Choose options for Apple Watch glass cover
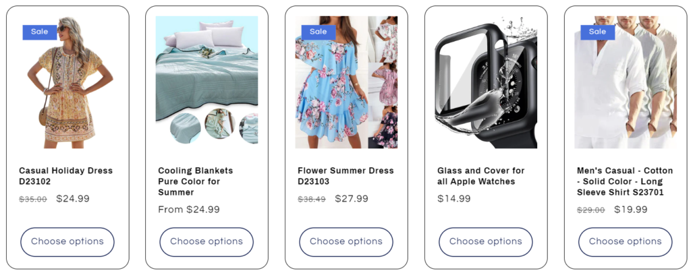This screenshot has width=691, height=273. tap(486, 242)
